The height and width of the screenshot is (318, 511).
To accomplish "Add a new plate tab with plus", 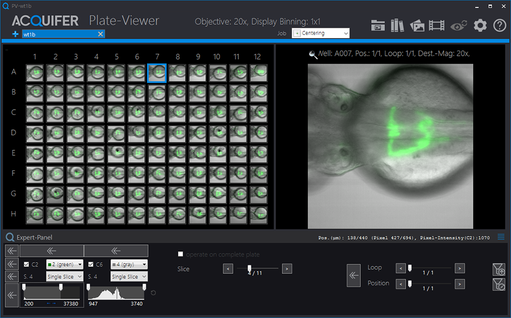I will click(16, 34).
